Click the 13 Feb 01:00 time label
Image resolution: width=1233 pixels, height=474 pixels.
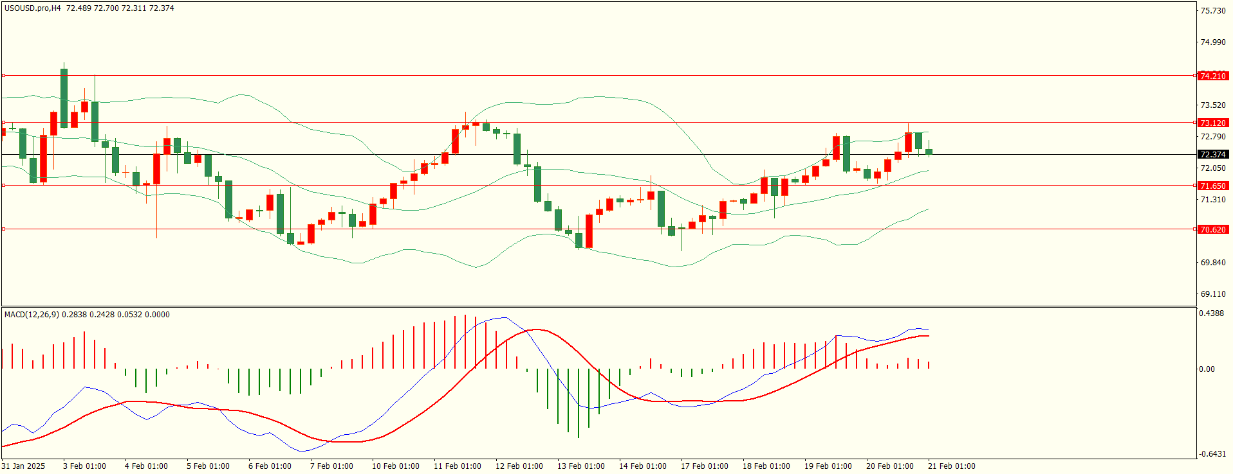[581, 466]
